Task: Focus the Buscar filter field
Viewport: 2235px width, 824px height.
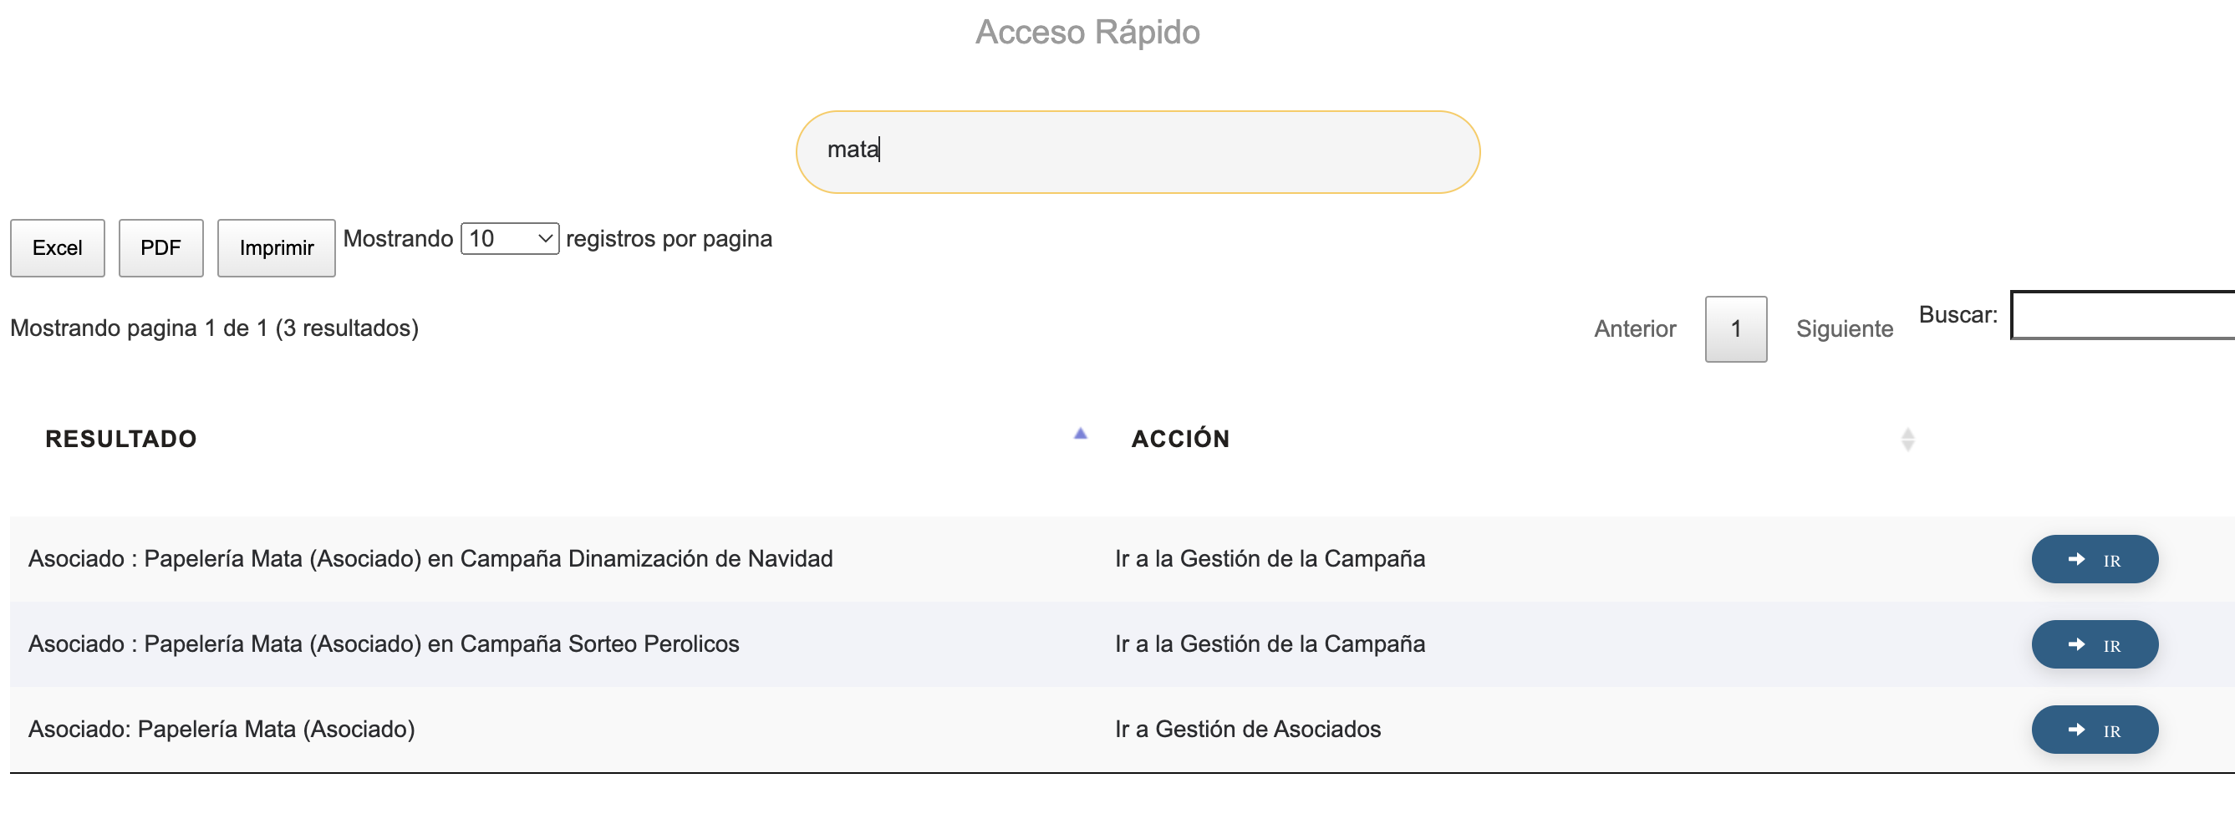Action: [2121, 315]
